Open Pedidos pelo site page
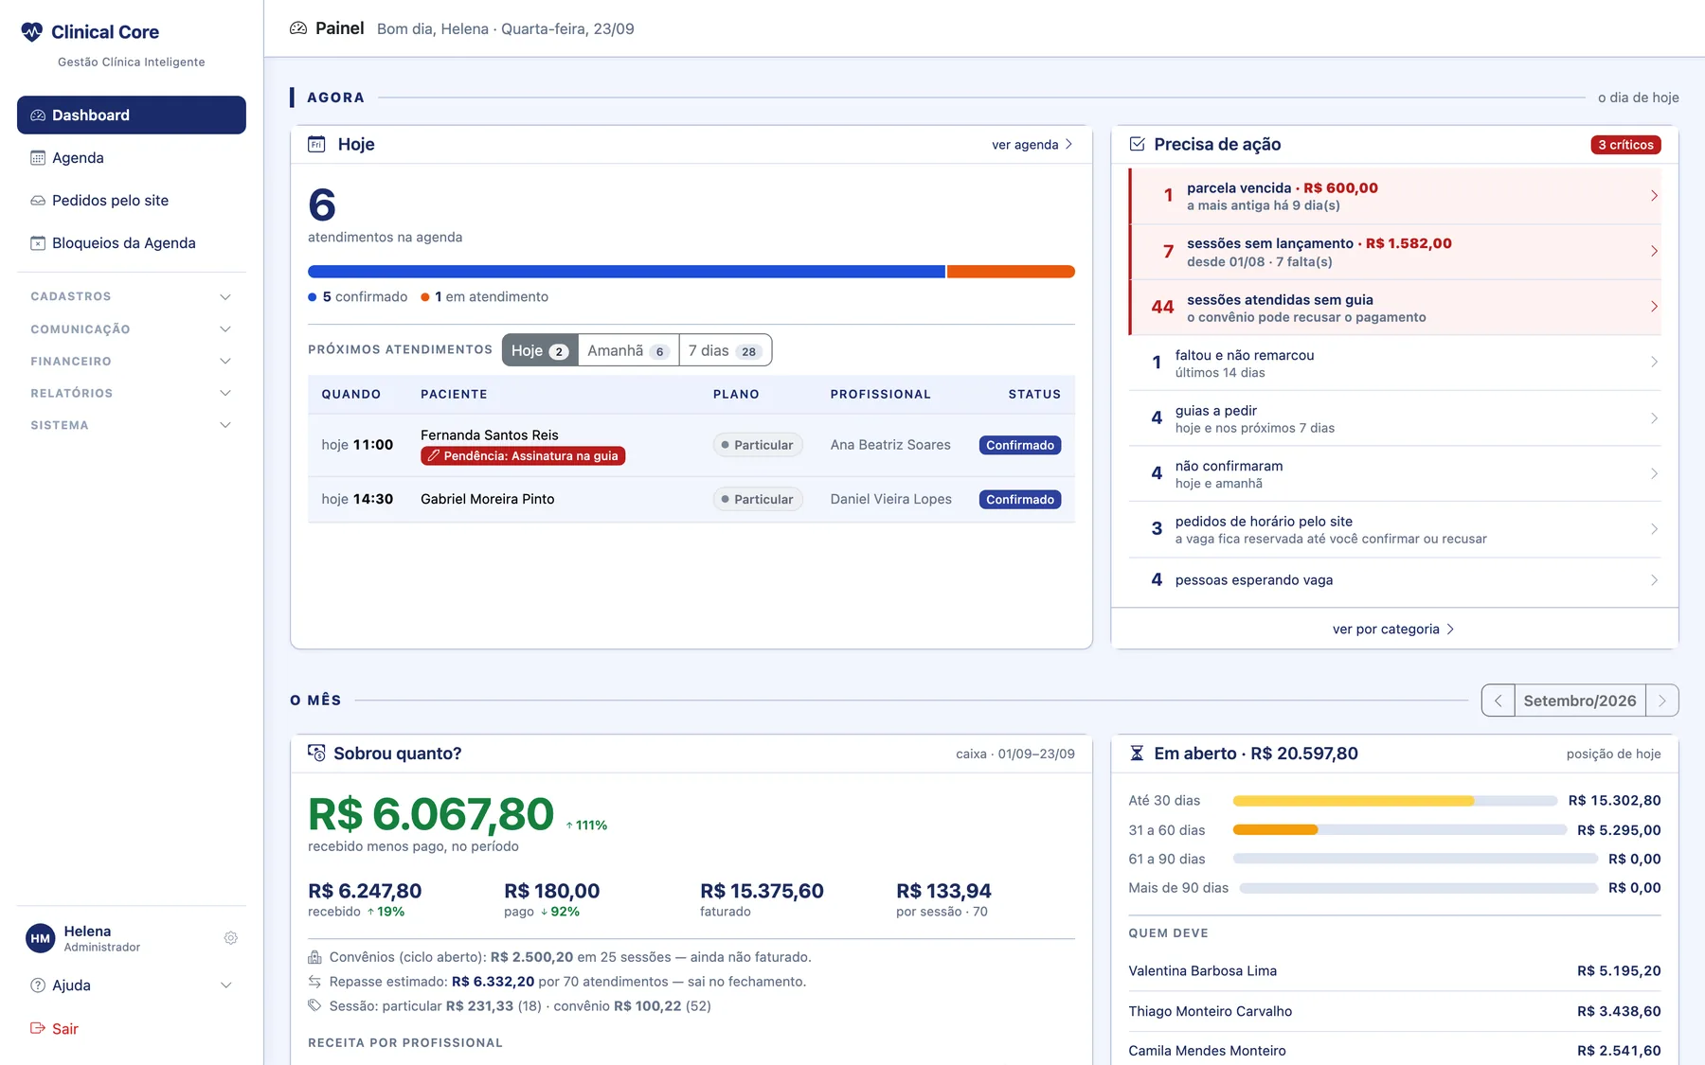This screenshot has width=1705, height=1065. tap(131, 201)
